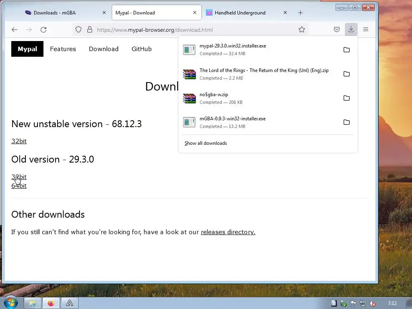The image size is (412, 309).
Task: Go to Mypal home logo
Action: point(27,49)
